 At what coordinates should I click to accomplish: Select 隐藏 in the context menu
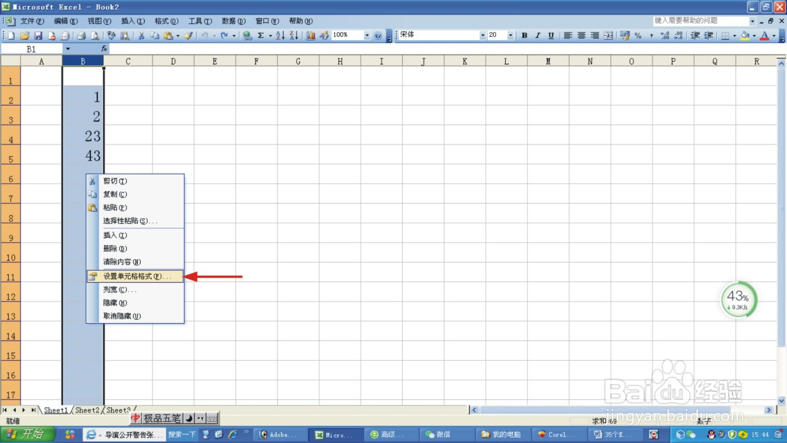pyautogui.click(x=135, y=303)
